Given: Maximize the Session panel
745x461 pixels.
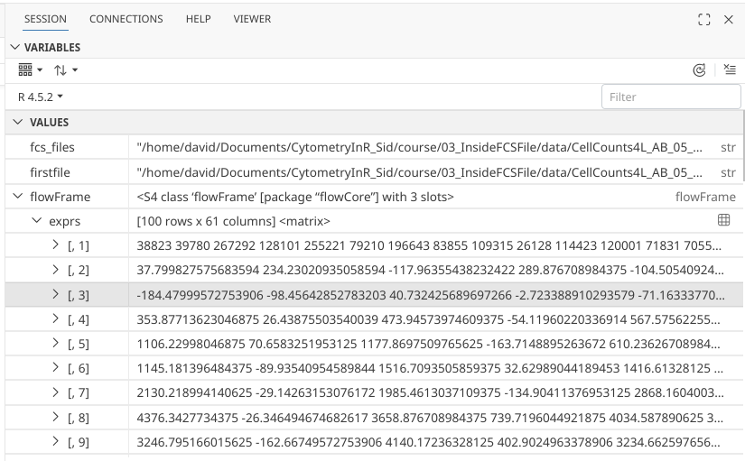Looking at the screenshot, I should 704,19.
